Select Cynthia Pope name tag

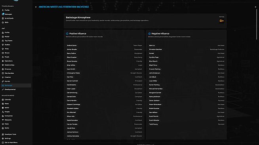154,57
